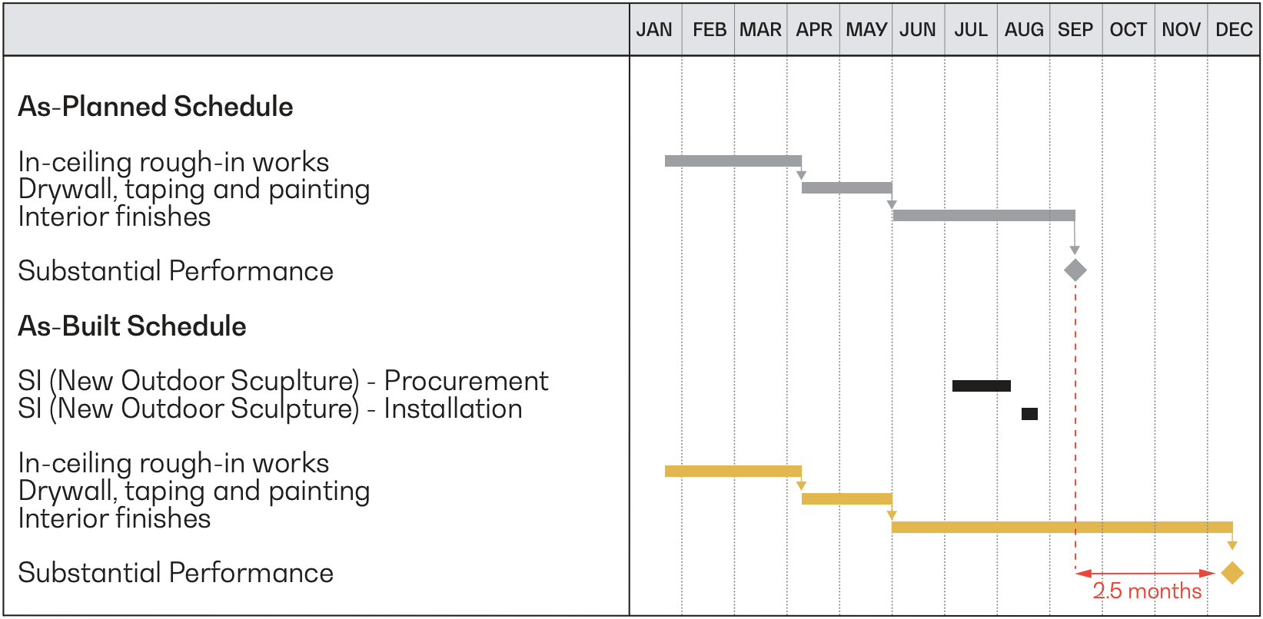Select the black sculpture Procurement bar
Image resolution: width=1263 pixels, height=619 pixels.
click(981, 386)
